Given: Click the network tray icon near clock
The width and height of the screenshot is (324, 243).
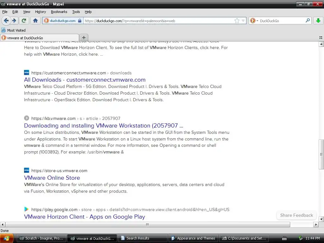Looking at the screenshot, I should [301, 238].
